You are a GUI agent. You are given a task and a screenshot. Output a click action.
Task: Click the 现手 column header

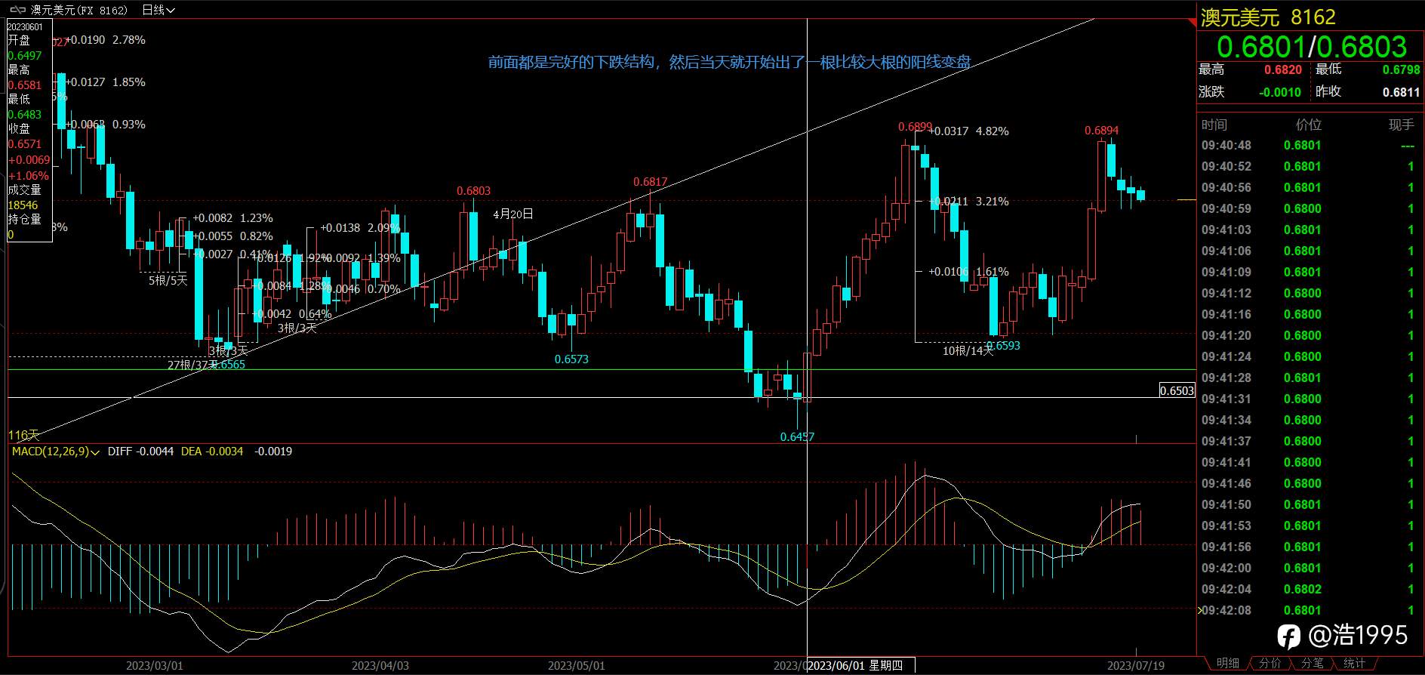pos(1401,125)
